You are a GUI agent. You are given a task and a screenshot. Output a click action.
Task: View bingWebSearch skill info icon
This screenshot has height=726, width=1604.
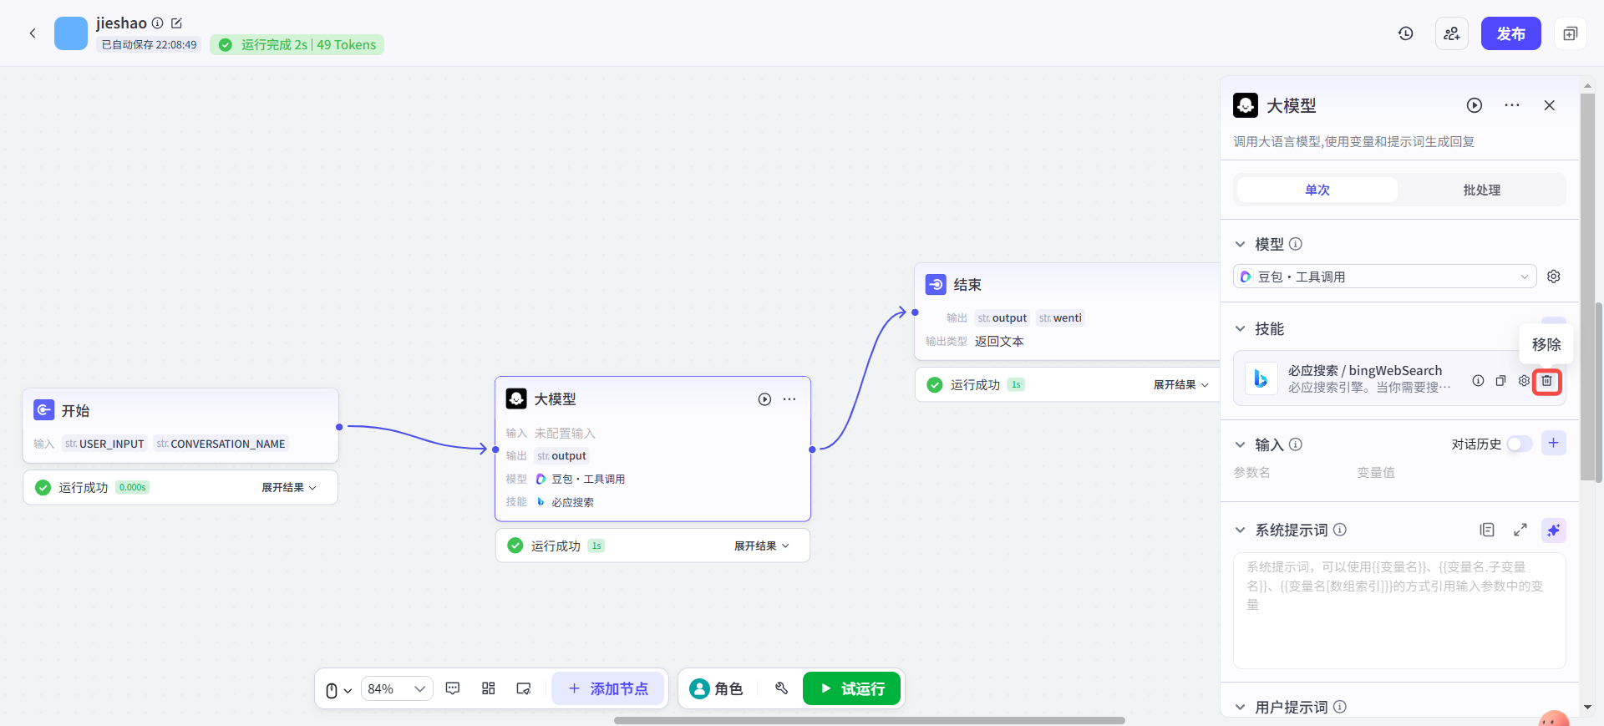(x=1478, y=381)
